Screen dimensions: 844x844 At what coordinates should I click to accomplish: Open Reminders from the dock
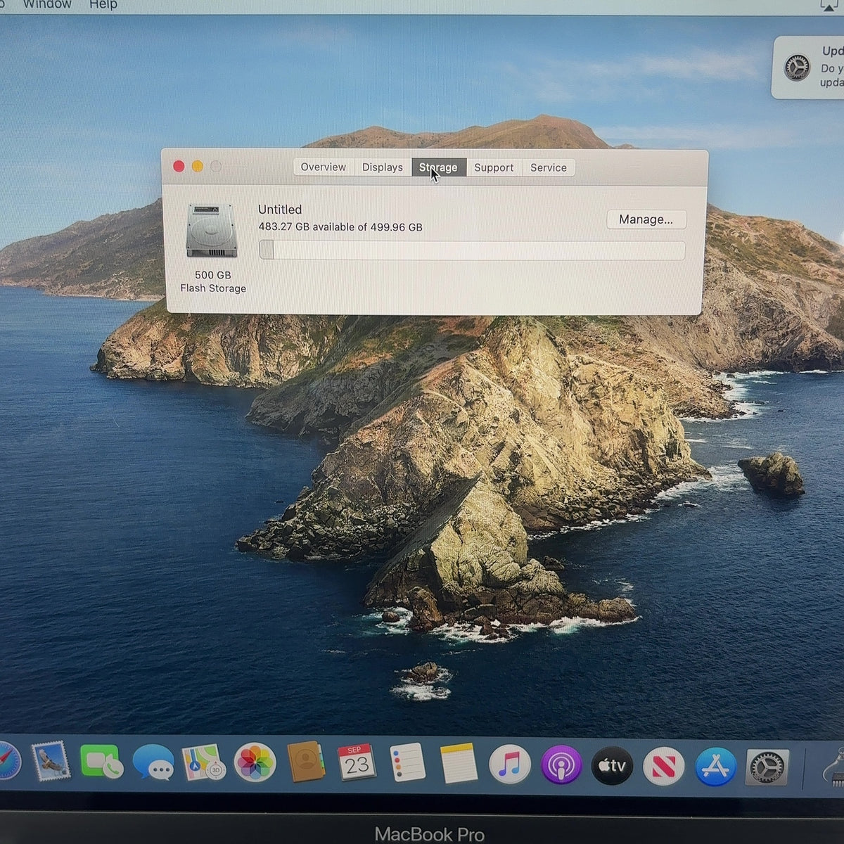pyautogui.click(x=408, y=762)
